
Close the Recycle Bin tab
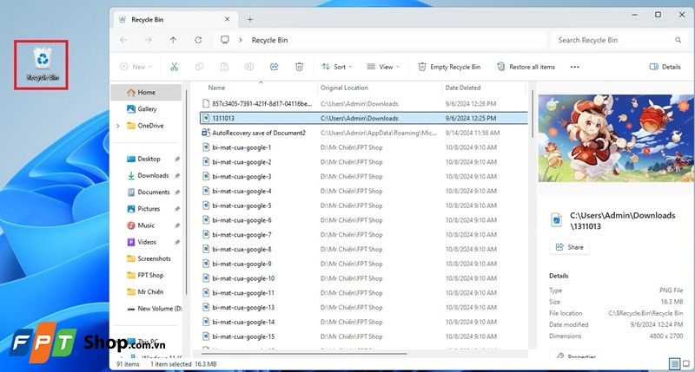click(x=227, y=19)
